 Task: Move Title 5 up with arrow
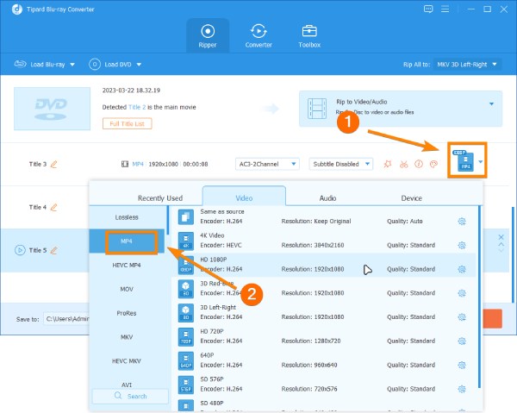(501, 244)
